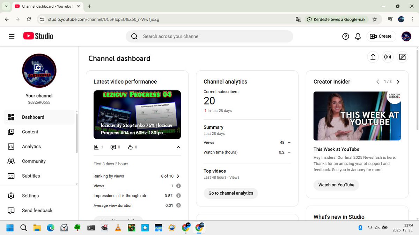Click the Watch time (hours) row
419x235 pixels.
tap(247, 152)
